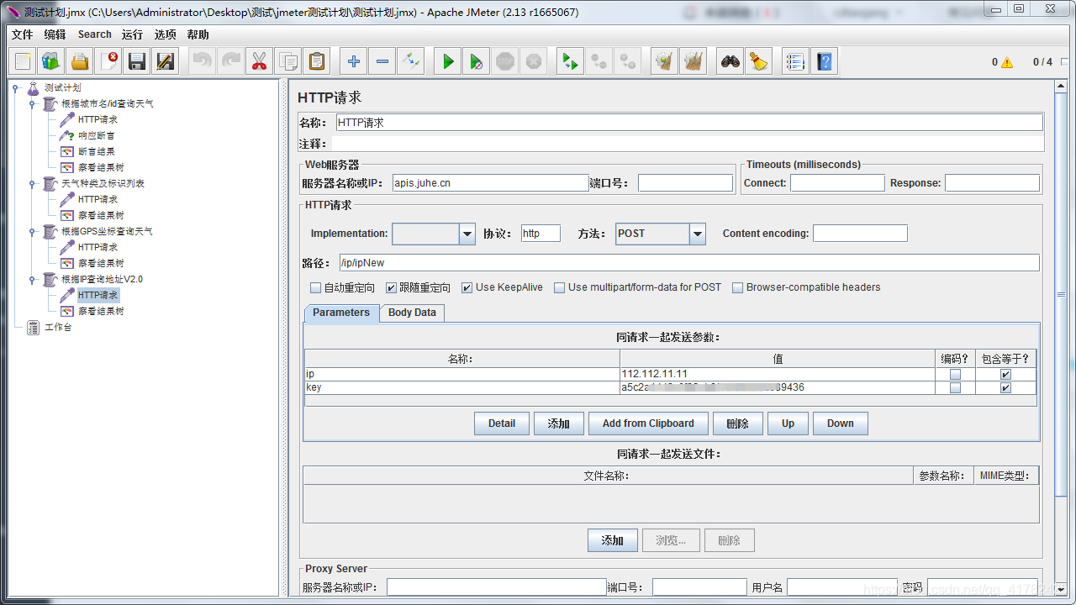
Task: Toggle the 包含等于? checkbox in the key row
Action: [x=1005, y=388]
